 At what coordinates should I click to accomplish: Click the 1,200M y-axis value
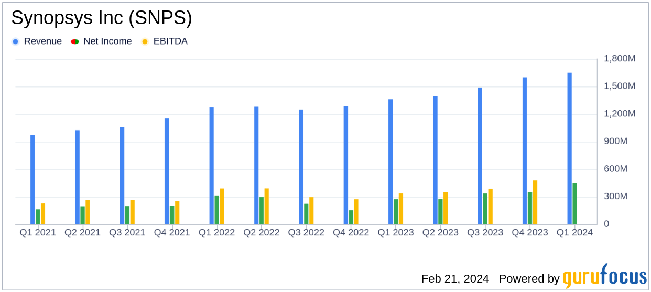[x=619, y=114]
